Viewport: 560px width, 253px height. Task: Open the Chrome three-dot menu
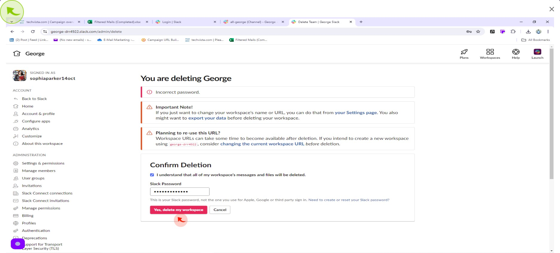tap(548, 31)
